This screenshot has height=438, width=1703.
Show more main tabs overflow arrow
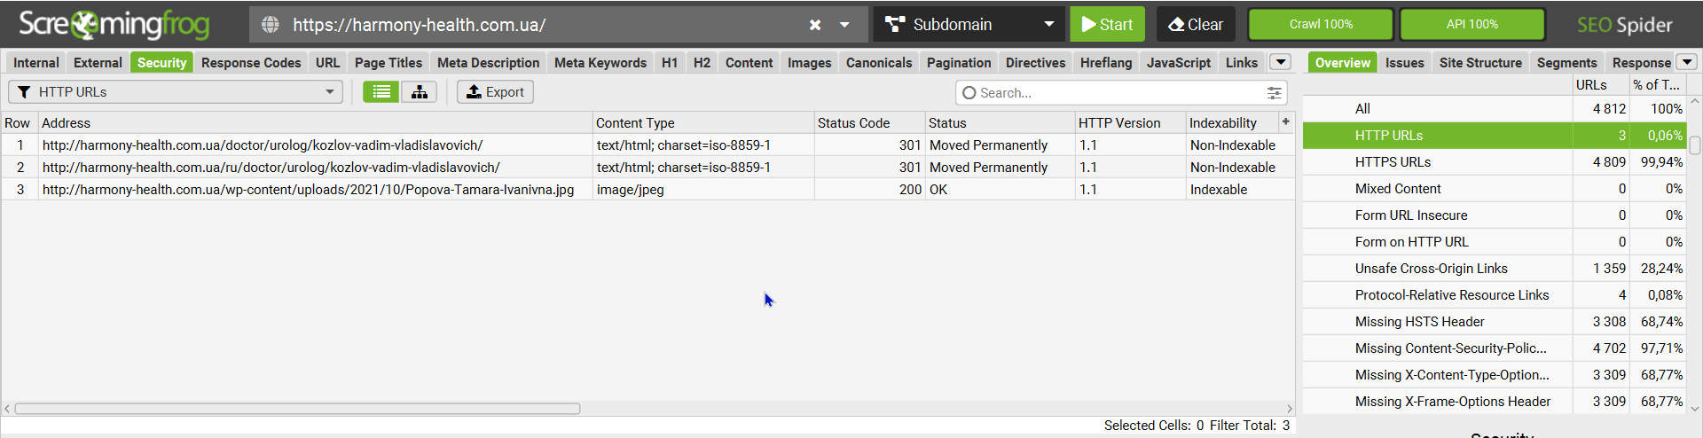pyautogui.click(x=1280, y=62)
